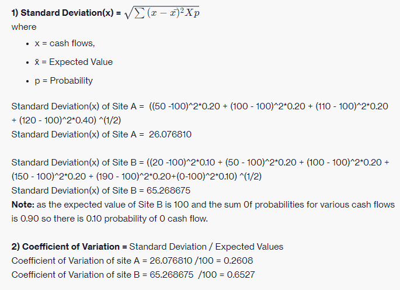Screen dimensions: 400x290
Task: Click the 'p = Probability' bullet
Action: pos(64,81)
